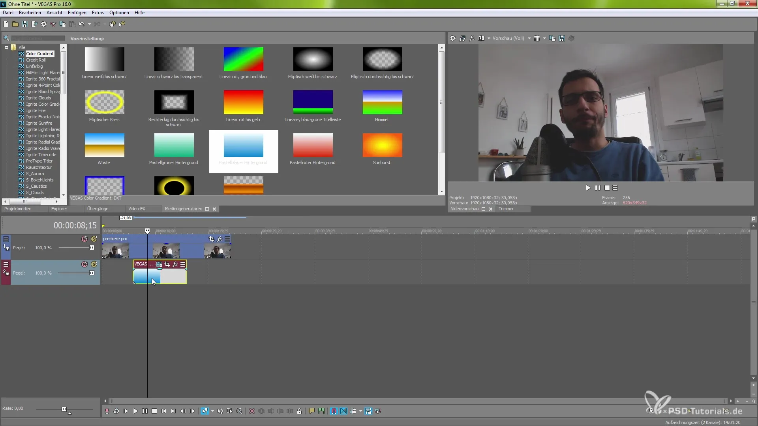Solo video track 2
The height and width of the screenshot is (426, 758).
coord(94,264)
